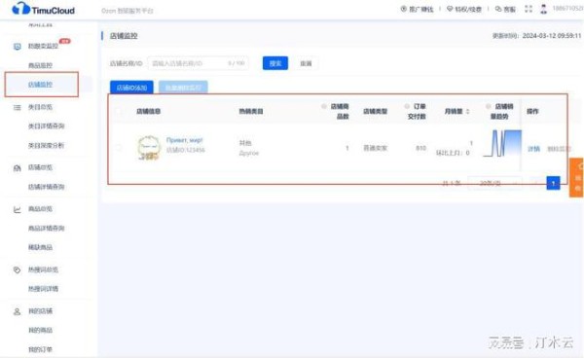The image size is (584, 358).
Task: Click the 店铺类型 column header
Action: (375, 111)
